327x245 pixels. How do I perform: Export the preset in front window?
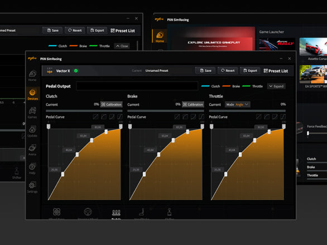pos(250,71)
